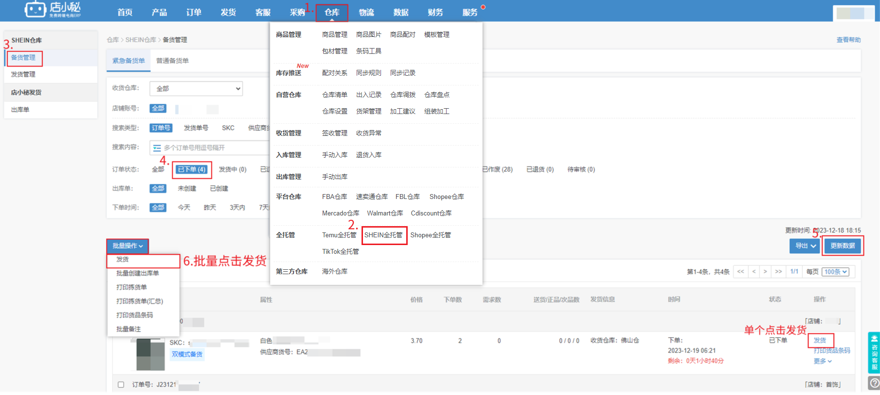
Task: Choose 发货单号 search type
Action: [x=196, y=128]
